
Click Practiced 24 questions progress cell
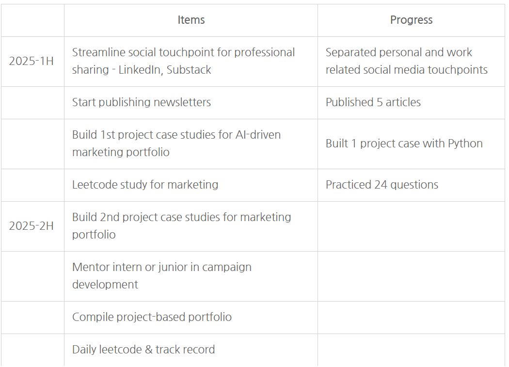pyautogui.click(x=382, y=185)
